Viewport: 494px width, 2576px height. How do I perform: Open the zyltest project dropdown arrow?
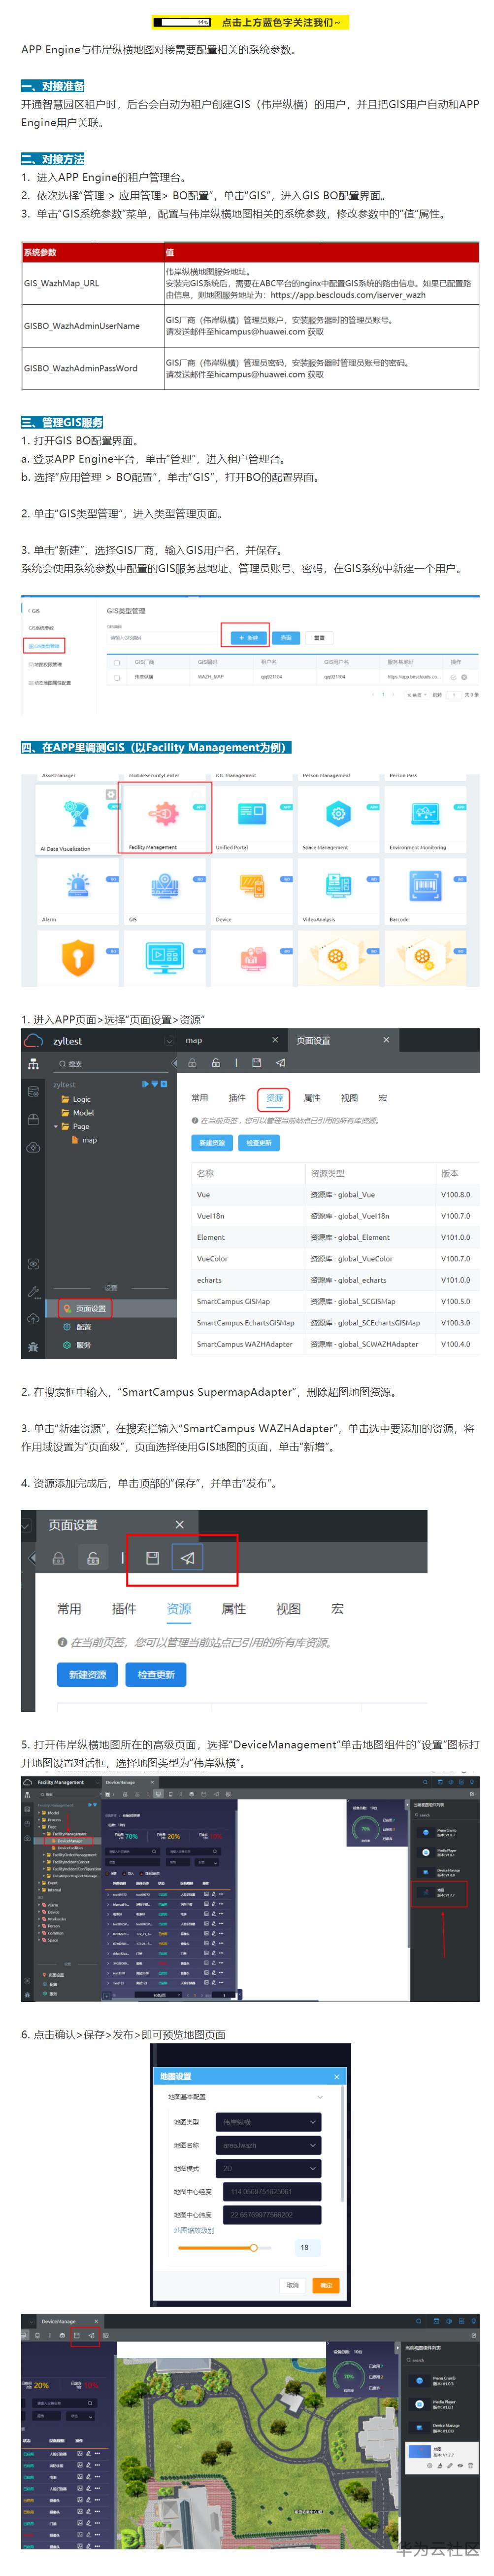pyautogui.click(x=168, y=1041)
